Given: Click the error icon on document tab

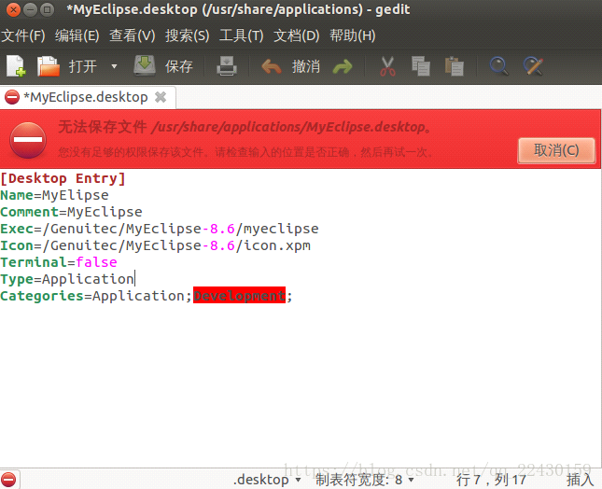Looking at the screenshot, I should (12, 97).
